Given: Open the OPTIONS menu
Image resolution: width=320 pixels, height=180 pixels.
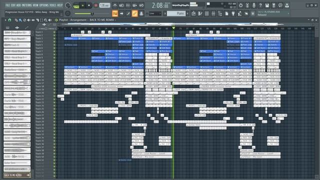Looking at the screenshot, I should (x=44, y=5).
